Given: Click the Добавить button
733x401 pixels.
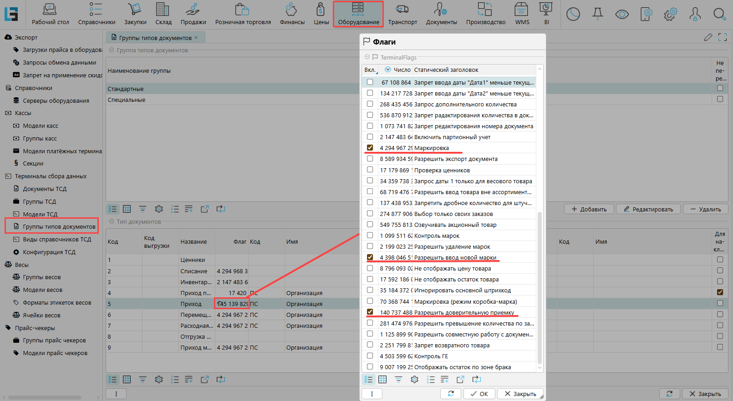Looking at the screenshot, I should click(589, 209).
